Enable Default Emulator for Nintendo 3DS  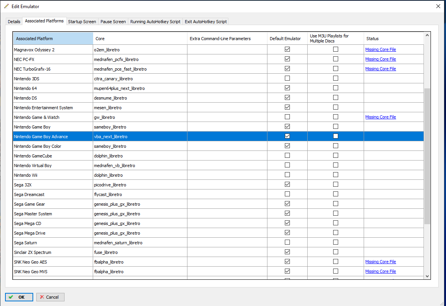pyautogui.click(x=287, y=78)
